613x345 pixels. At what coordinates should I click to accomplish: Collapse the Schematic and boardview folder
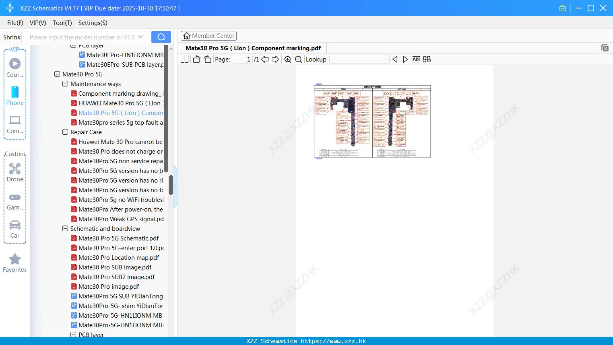coord(65,229)
